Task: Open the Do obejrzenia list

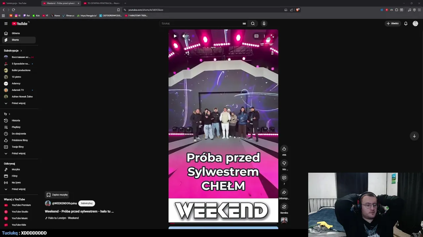Action: [19, 134]
